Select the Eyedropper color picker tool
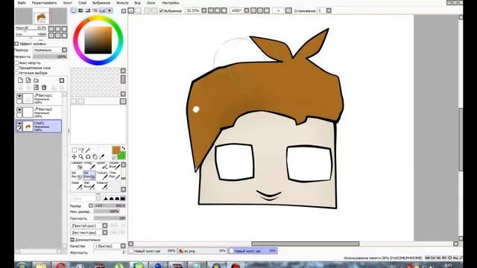 coord(102,157)
